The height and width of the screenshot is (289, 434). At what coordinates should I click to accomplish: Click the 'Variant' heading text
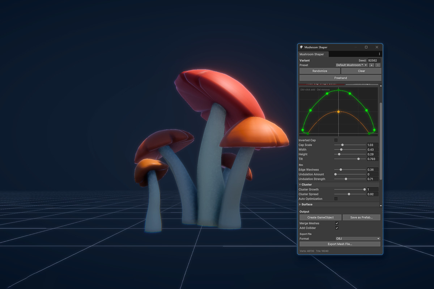coord(305,60)
